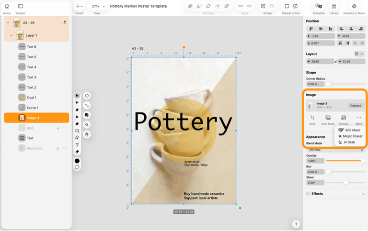Click the Crop image icon
Viewport: 368px width, 231px height.
312,118
